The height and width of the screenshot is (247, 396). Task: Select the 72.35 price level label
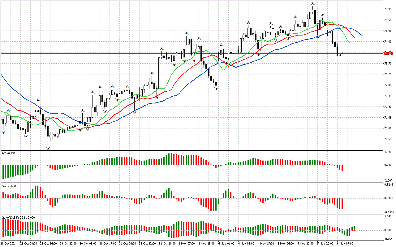pyautogui.click(x=388, y=96)
